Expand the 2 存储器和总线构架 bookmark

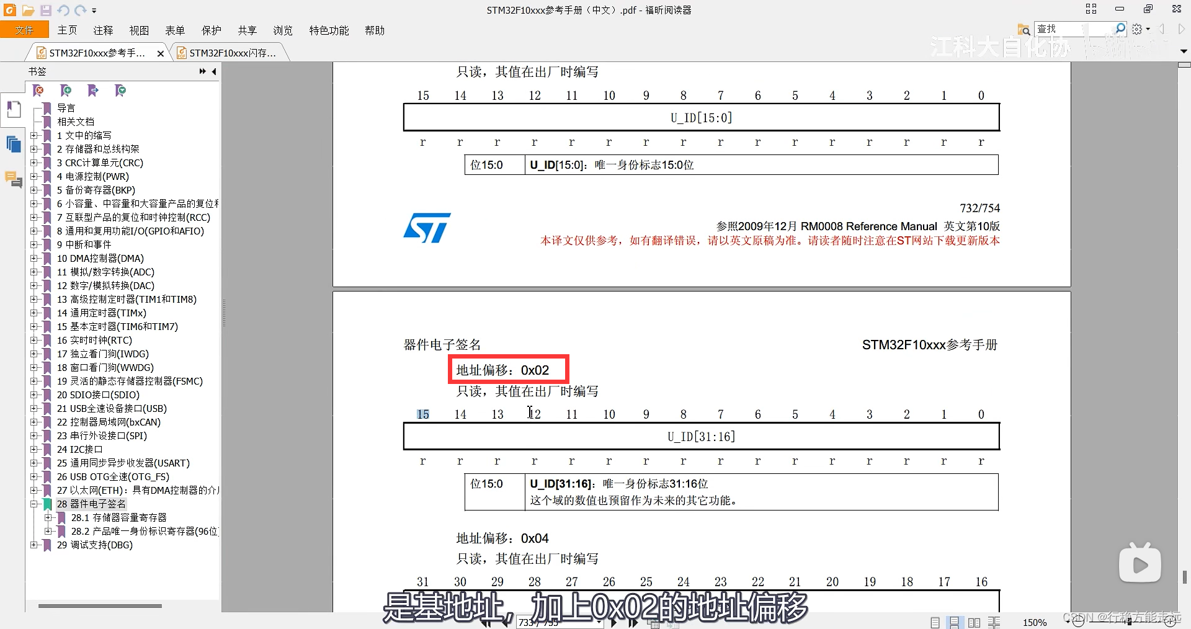tap(34, 149)
